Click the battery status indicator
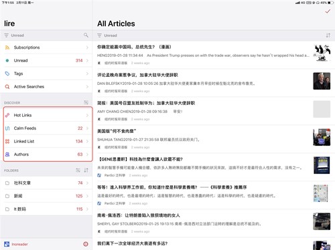The image size is (335, 250). [331, 3]
